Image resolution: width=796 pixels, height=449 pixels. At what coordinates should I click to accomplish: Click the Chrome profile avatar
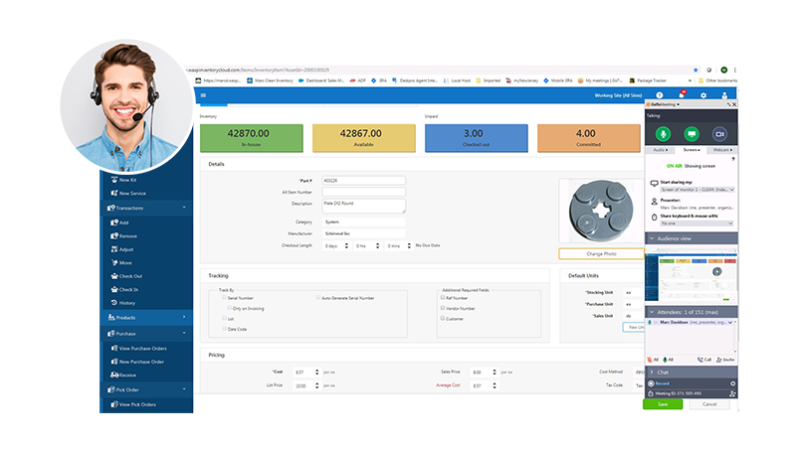pyautogui.click(x=724, y=70)
